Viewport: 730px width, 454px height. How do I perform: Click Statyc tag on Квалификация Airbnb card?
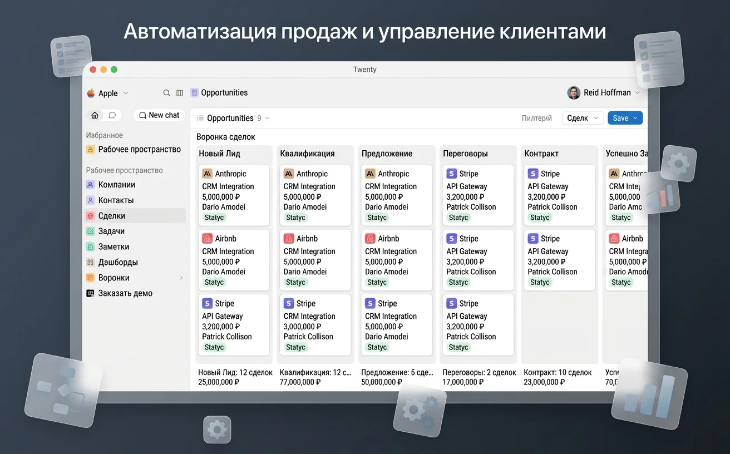(295, 283)
